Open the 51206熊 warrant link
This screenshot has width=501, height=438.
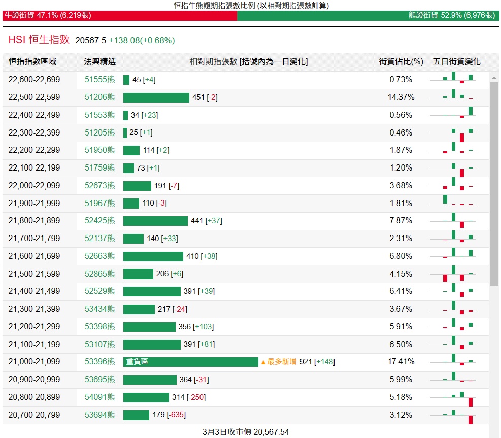point(99,97)
